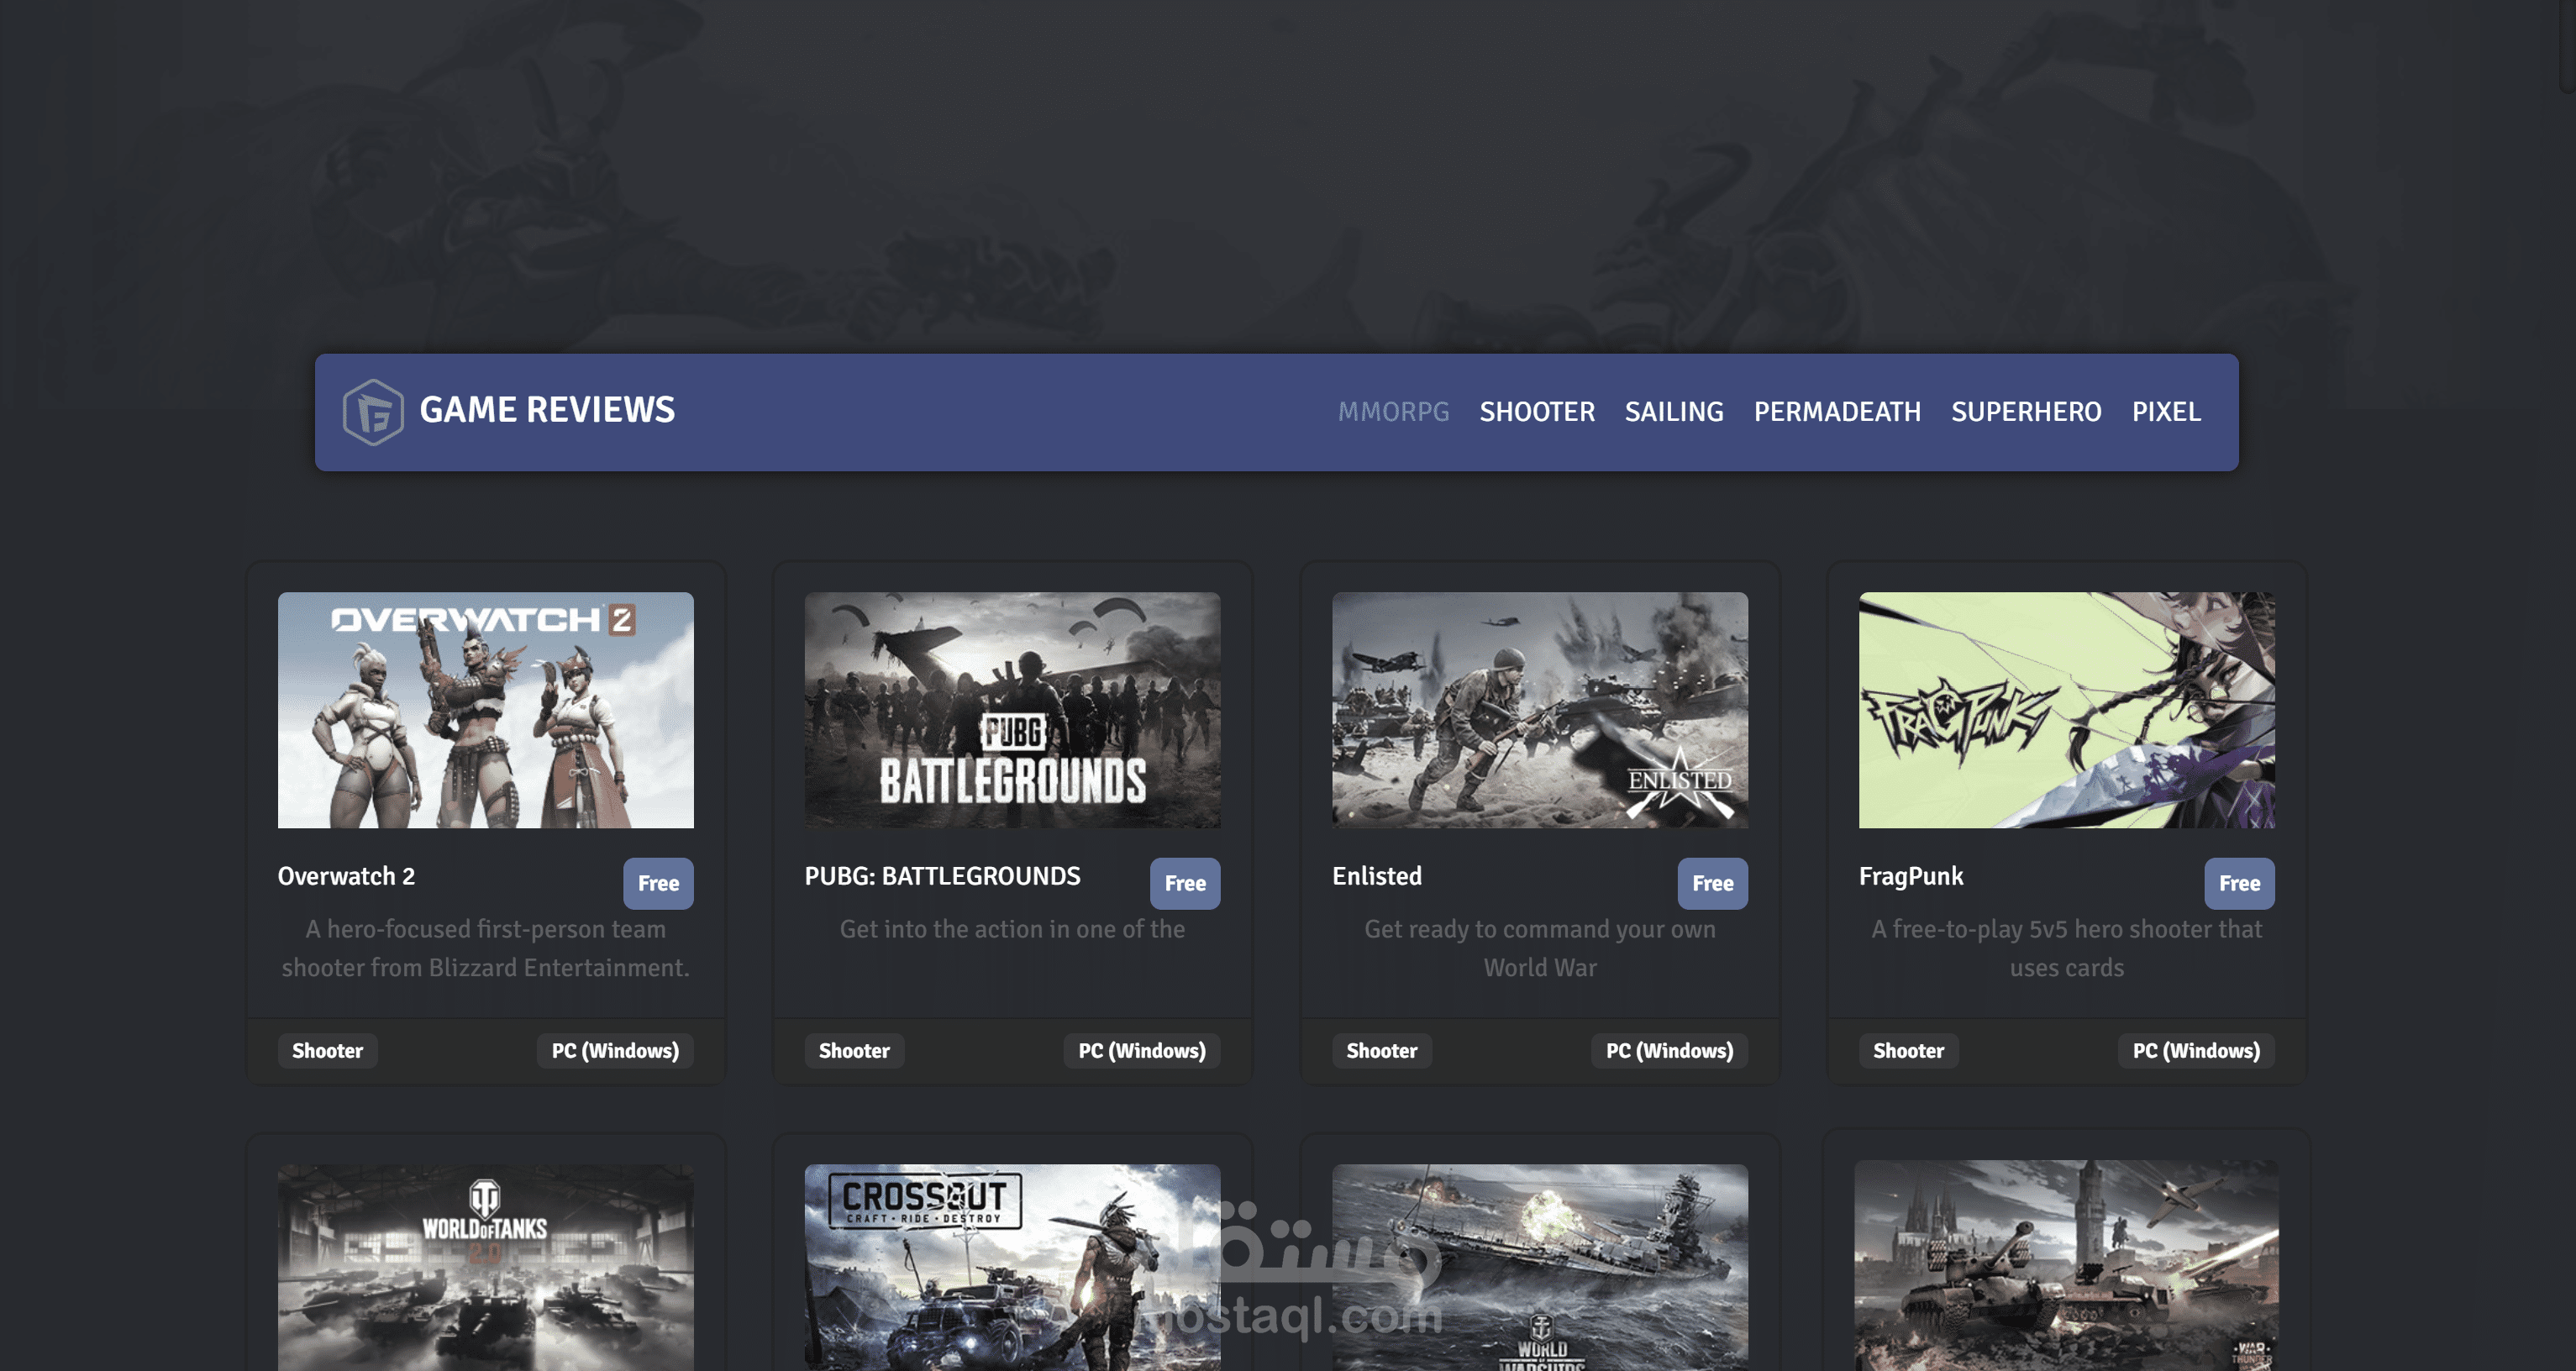The height and width of the screenshot is (1371, 2576).
Task: Select the SHOOTER category tab
Action: click(1537, 412)
